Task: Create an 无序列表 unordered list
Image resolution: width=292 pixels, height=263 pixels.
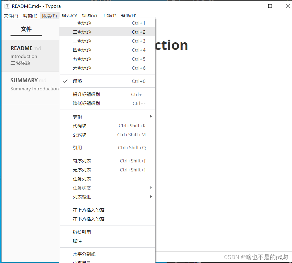Action: [82, 170]
